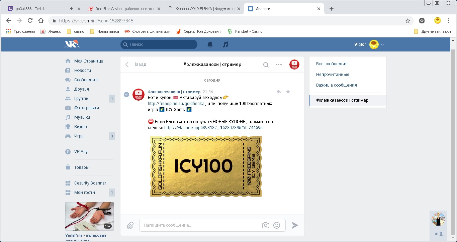Expand the Victor profile menu arrow

(382, 45)
